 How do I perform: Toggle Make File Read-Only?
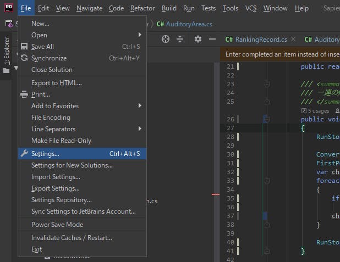tap(82, 140)
